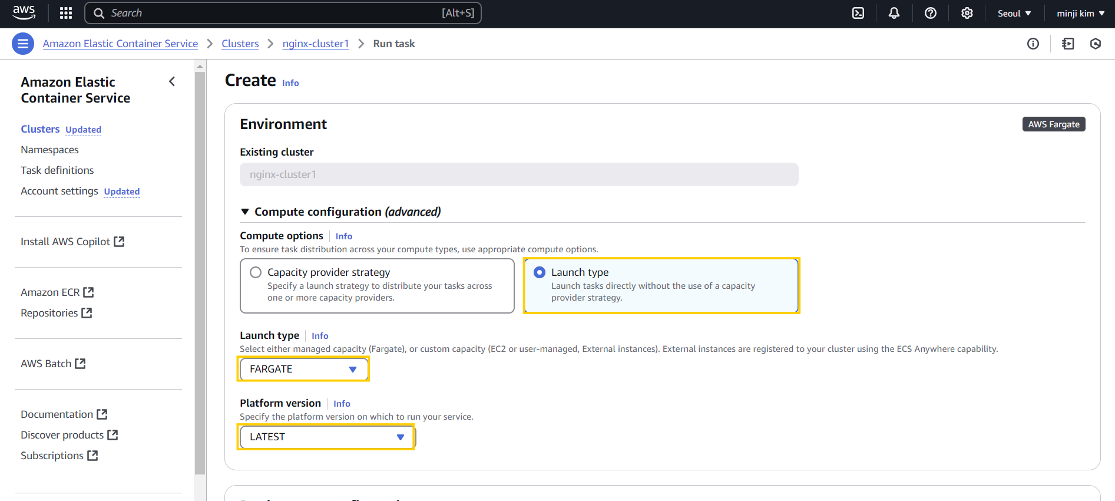Click Info link next to Launch type label

click(x=320, y=336)
